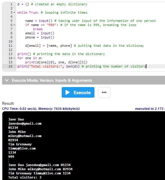Fold the while loop at line 3
The image size is (165, 180).
(x=14, y=12)
